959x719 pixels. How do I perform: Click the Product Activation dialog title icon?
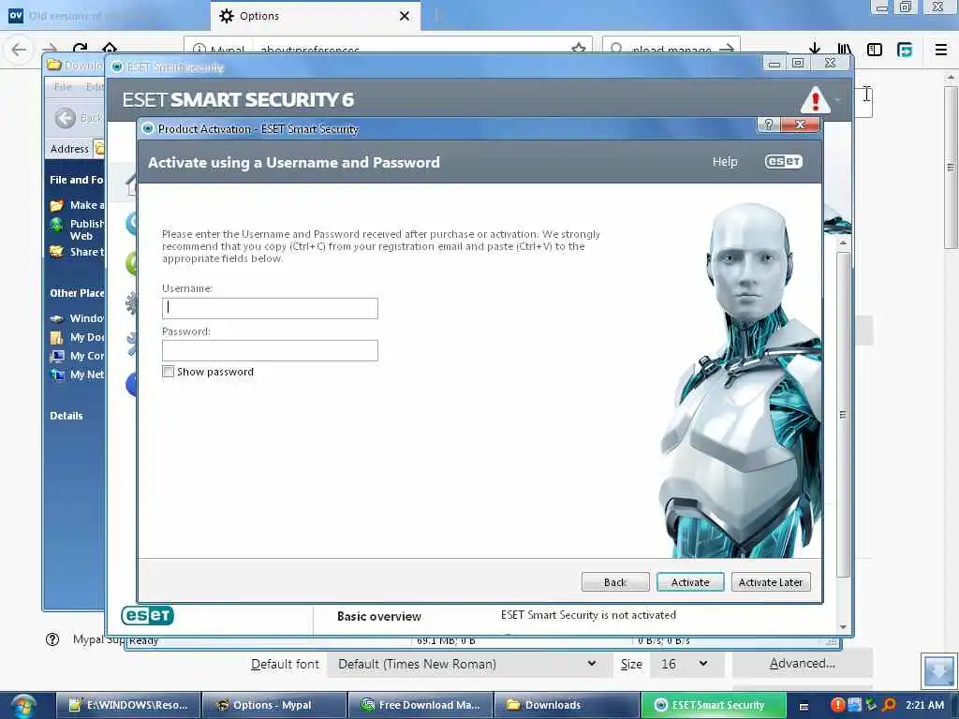click(147, 128)
